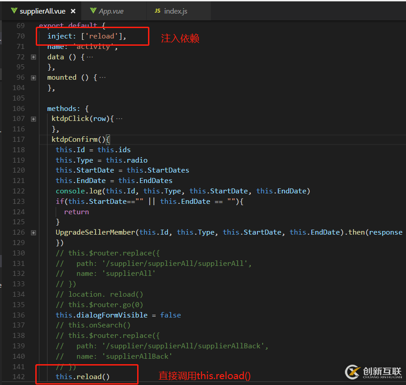Screen dimensions: 406x385
Task: Click the commented name: 'supplierAll' line 132
Action: click(105, 274)
